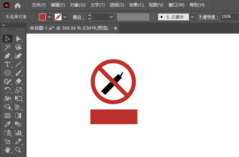
Task: Select the Pen tool
Action: (x=8, y=56)
